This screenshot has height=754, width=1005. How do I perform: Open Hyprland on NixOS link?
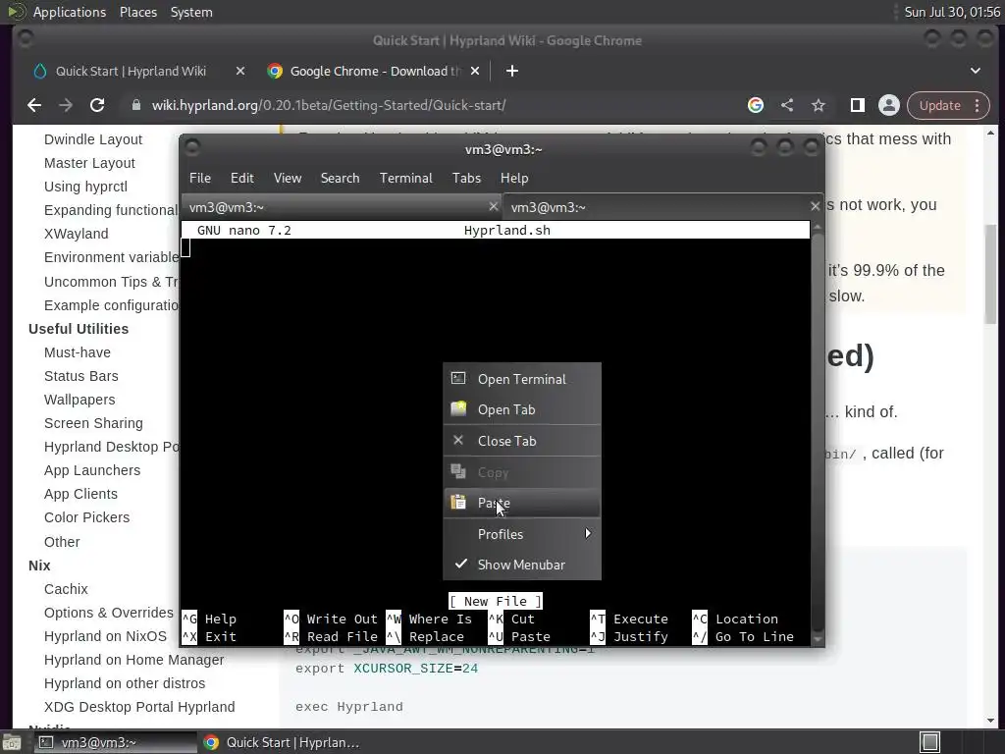pyautogui.click(x=105, y=636)
